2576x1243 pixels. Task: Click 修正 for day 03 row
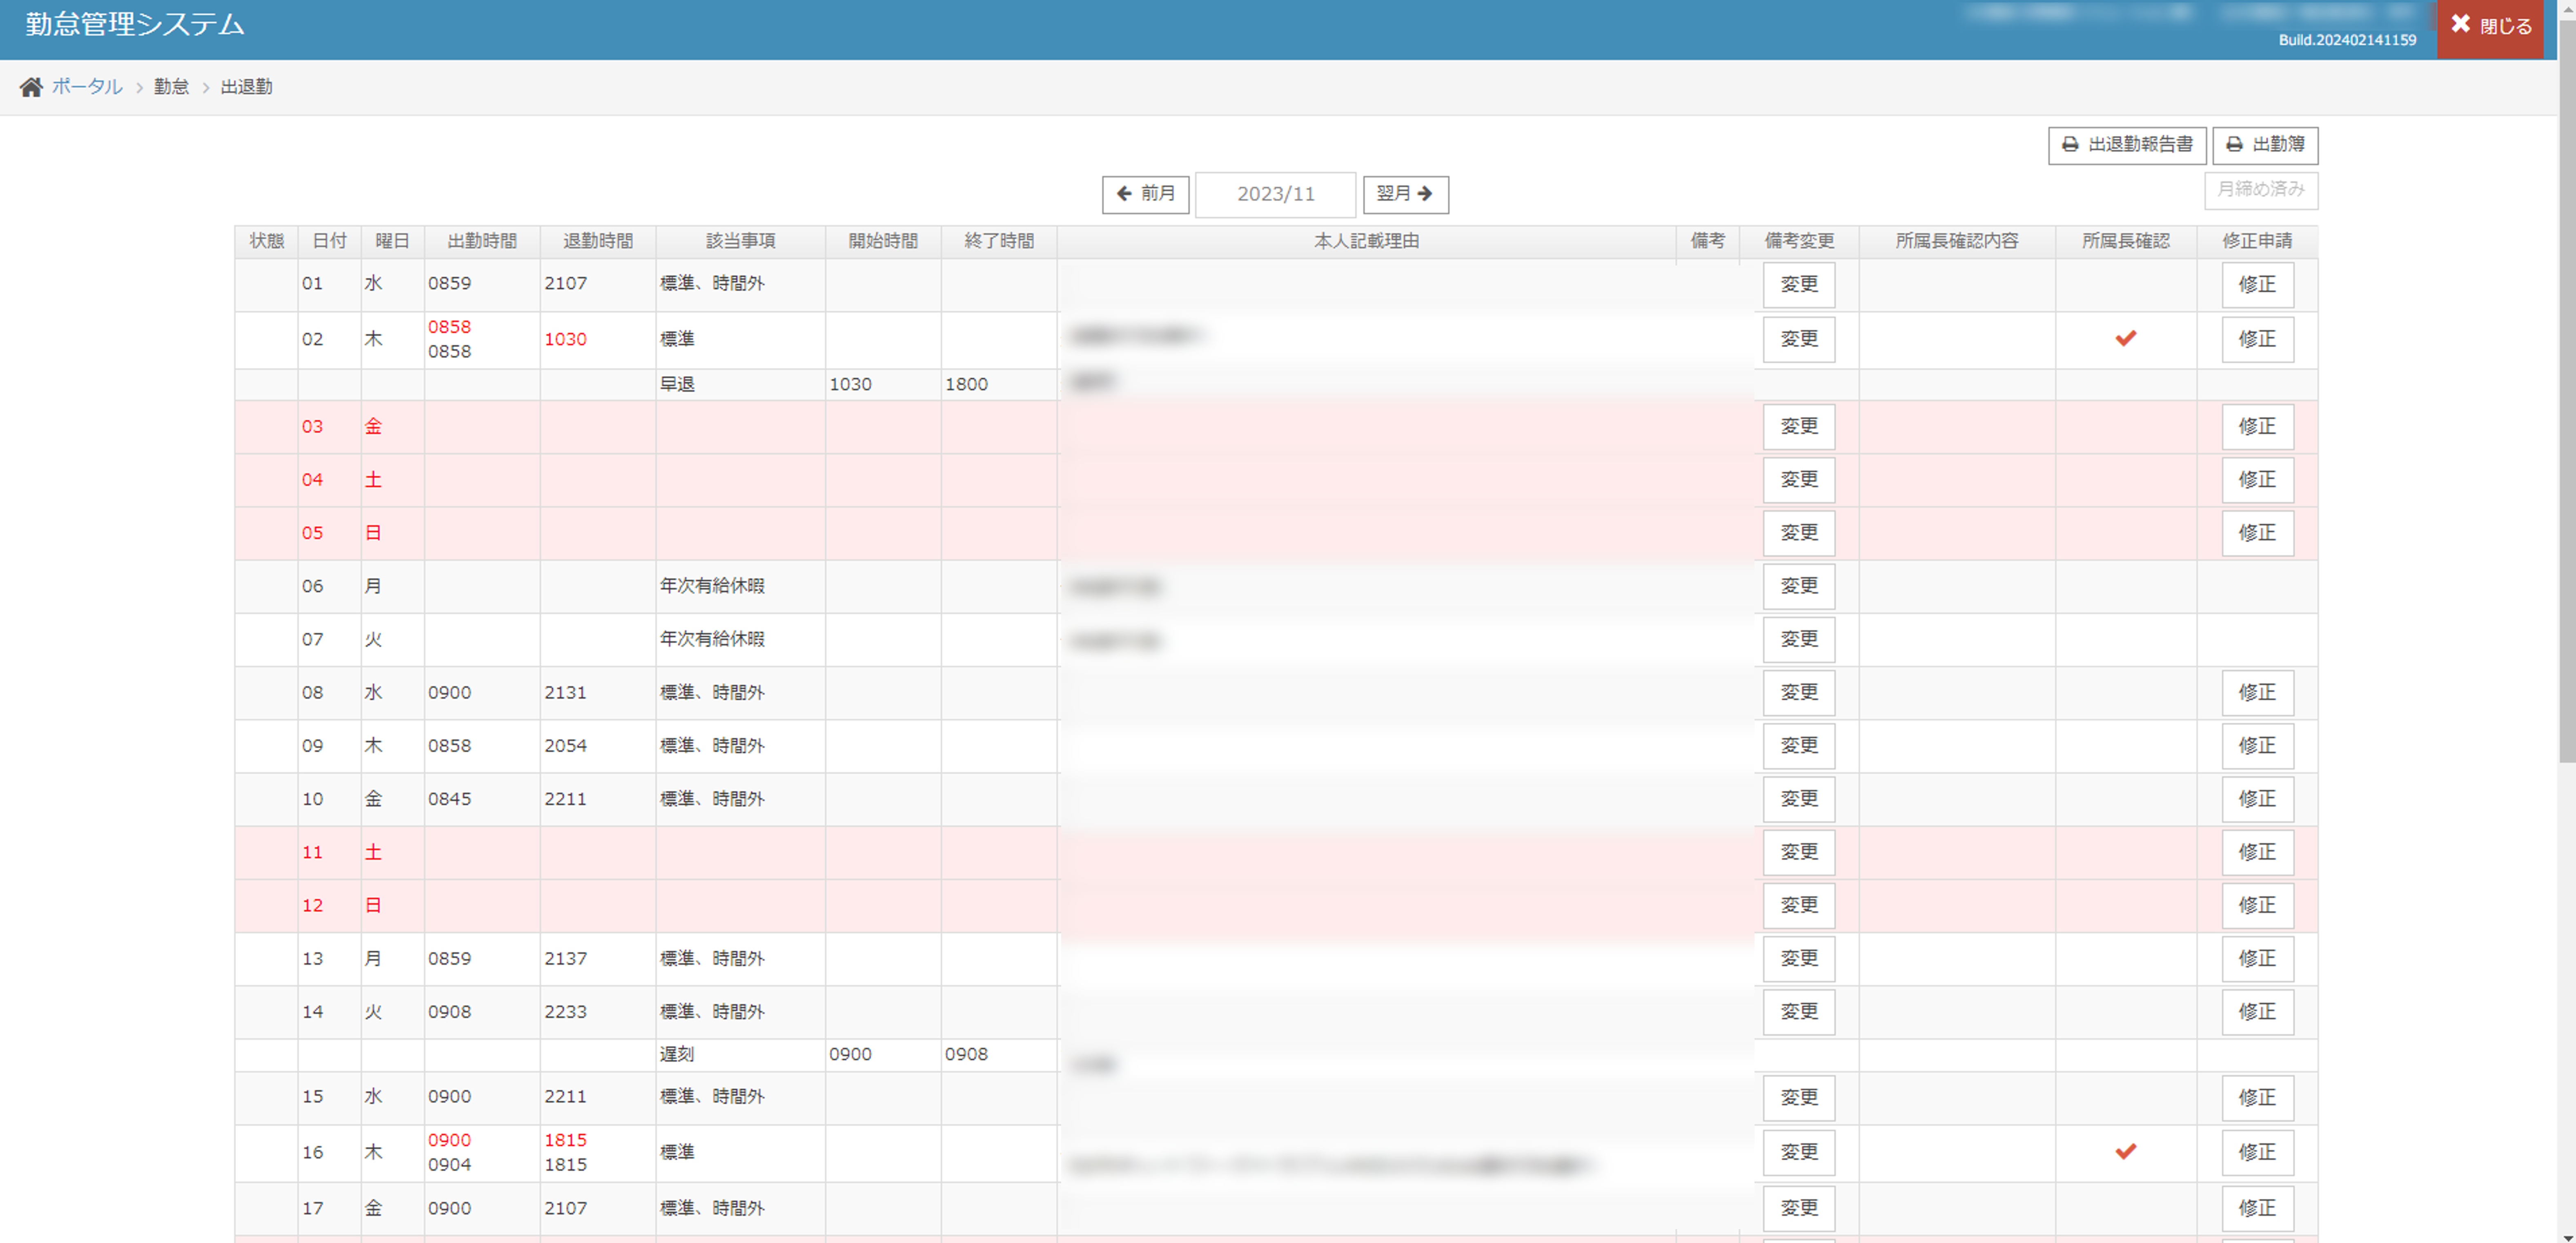(x=2257, y=427)
